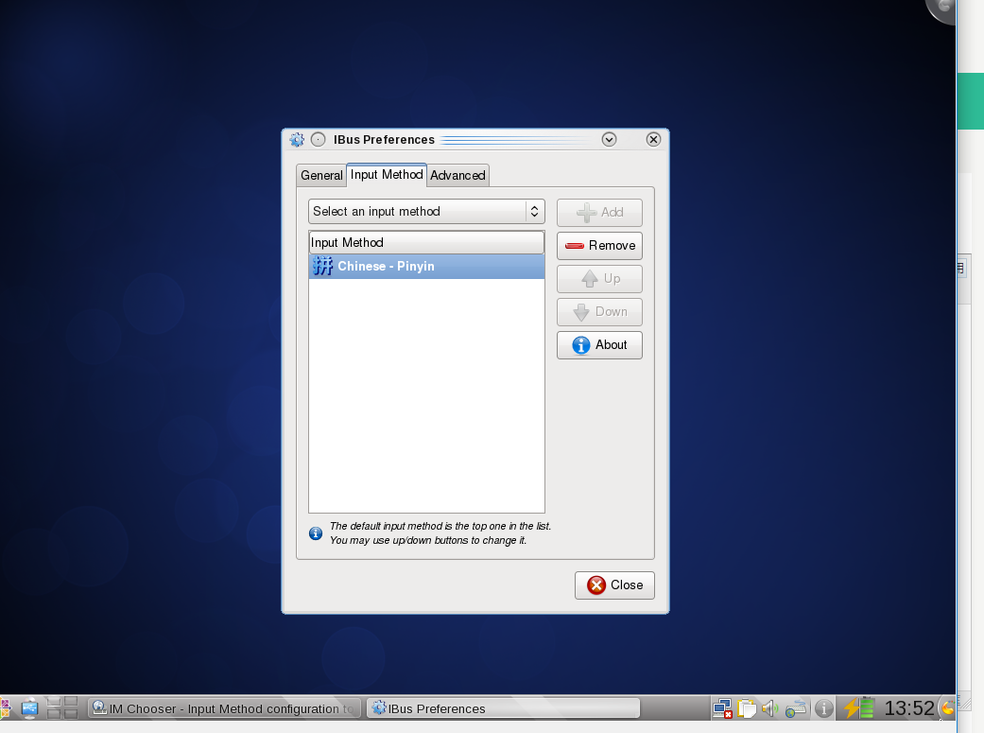Click the volume speaker tray icon
984x733 pixels.
click(x=770, y=708)
